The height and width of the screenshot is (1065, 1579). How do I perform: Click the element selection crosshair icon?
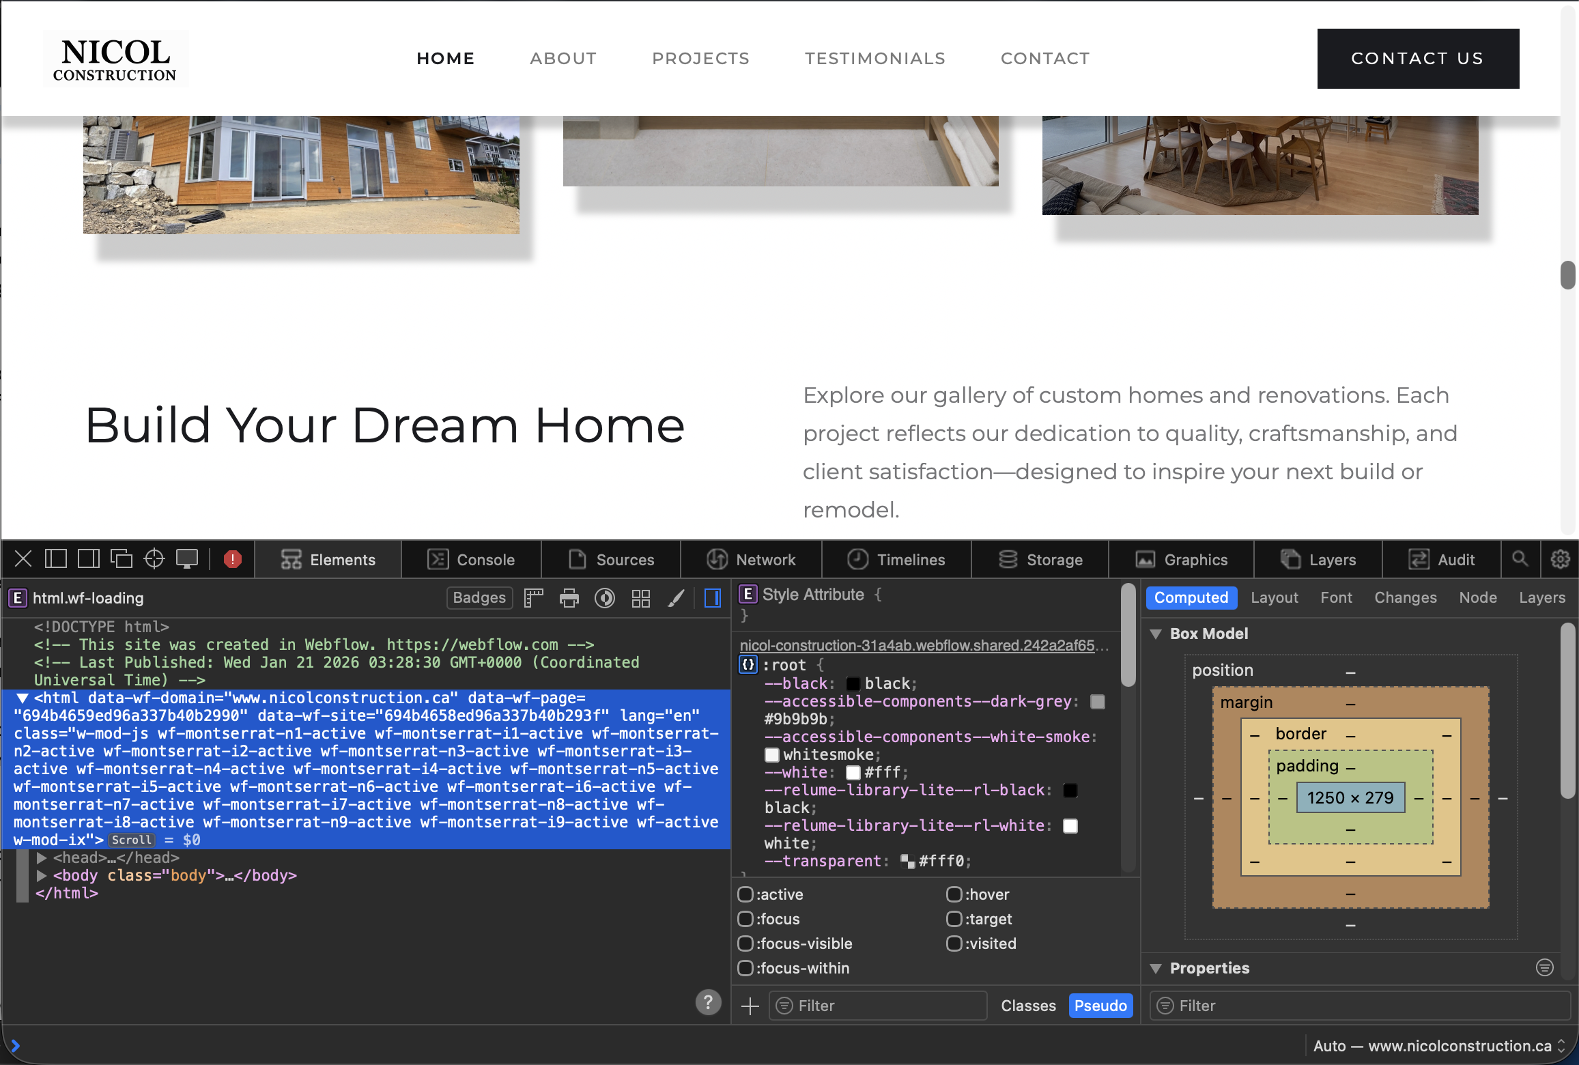[154, 559]
